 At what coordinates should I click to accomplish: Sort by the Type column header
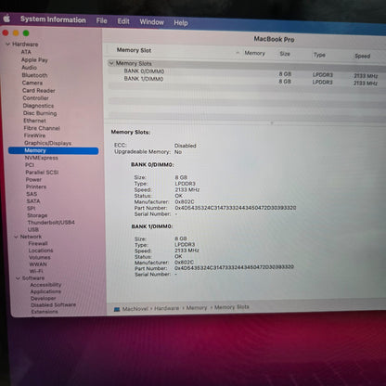319,55
